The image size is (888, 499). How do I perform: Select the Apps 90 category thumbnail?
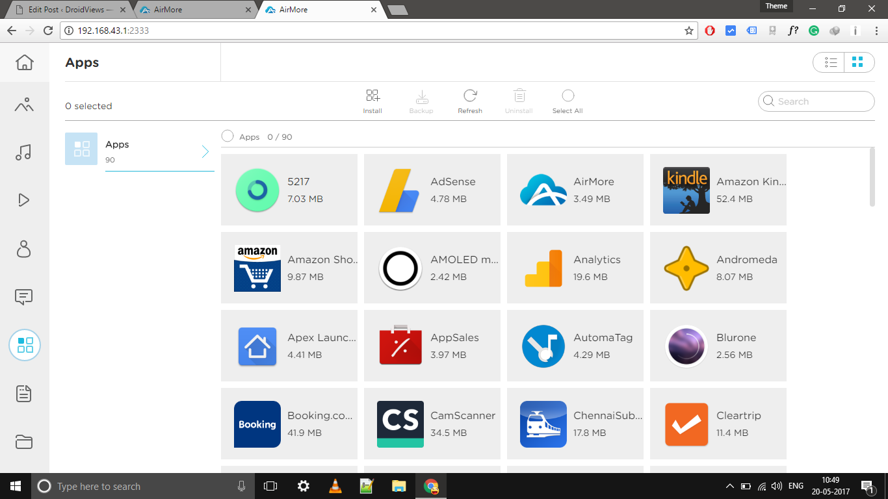pos(81,149)
